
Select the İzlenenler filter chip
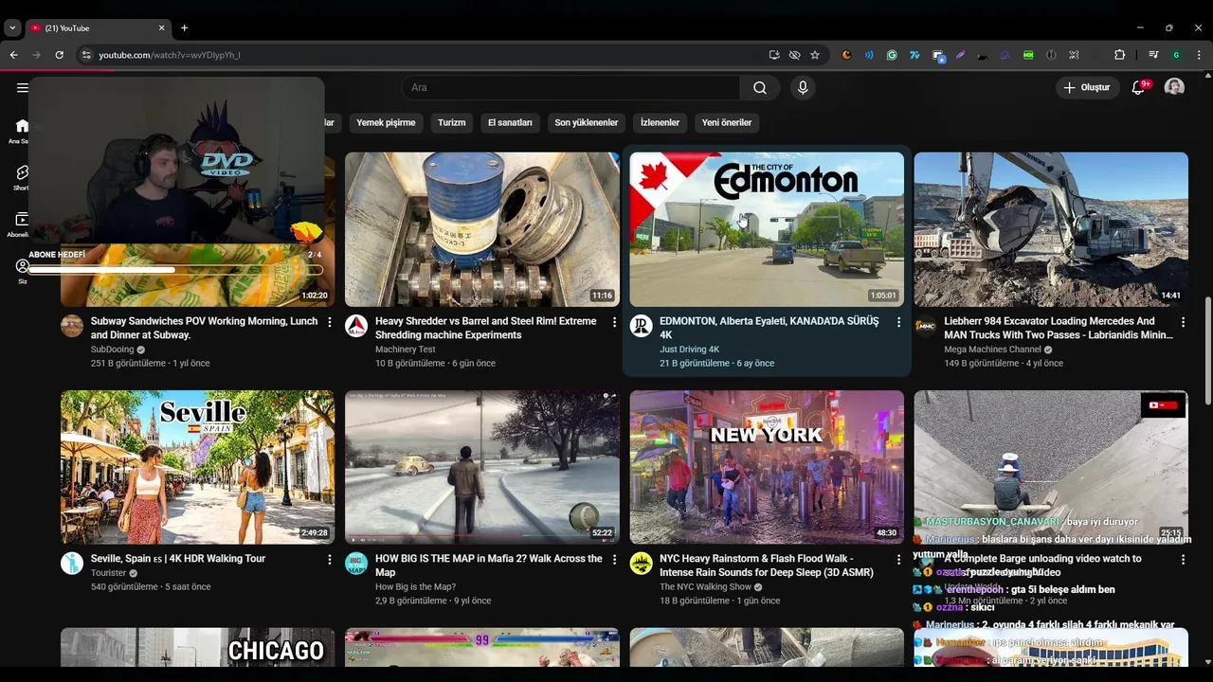click(x=660, y=122)
